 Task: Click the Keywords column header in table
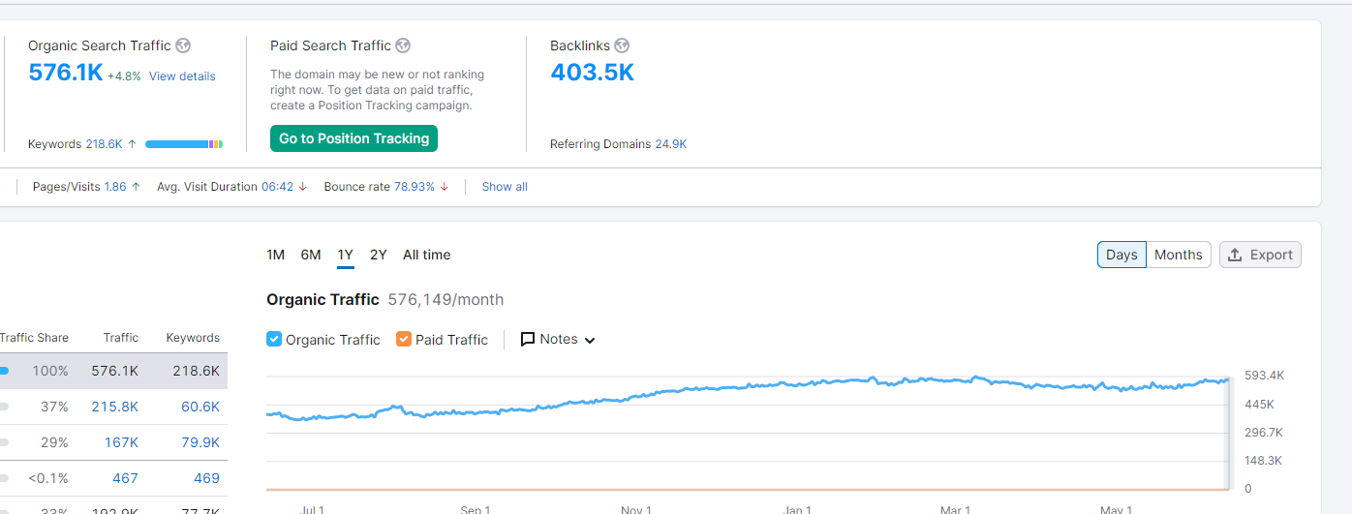[x=193, y=338]
